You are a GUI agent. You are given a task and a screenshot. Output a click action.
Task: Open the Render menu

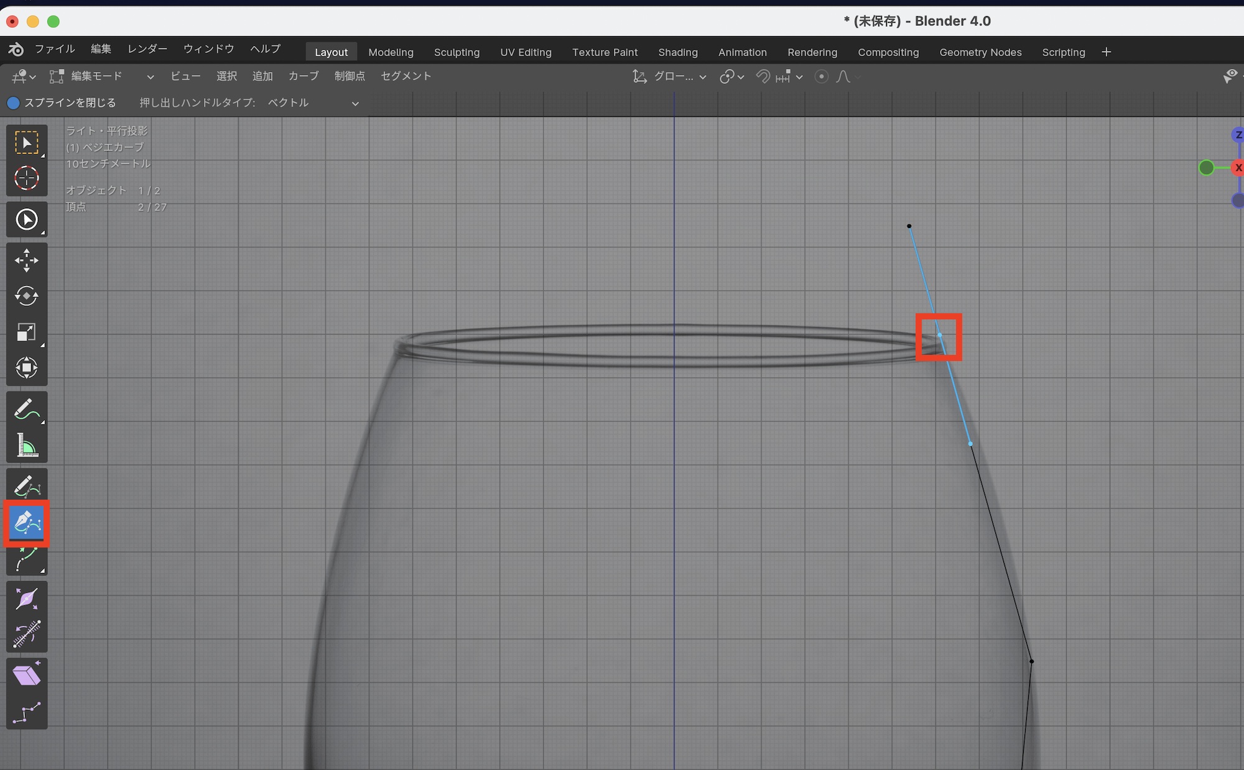click(x=147, y=49)
